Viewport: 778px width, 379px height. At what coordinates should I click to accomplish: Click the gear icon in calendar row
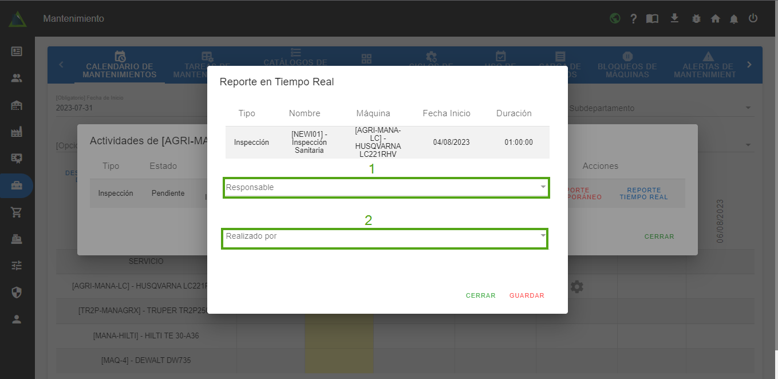click(x=576, y=286)
